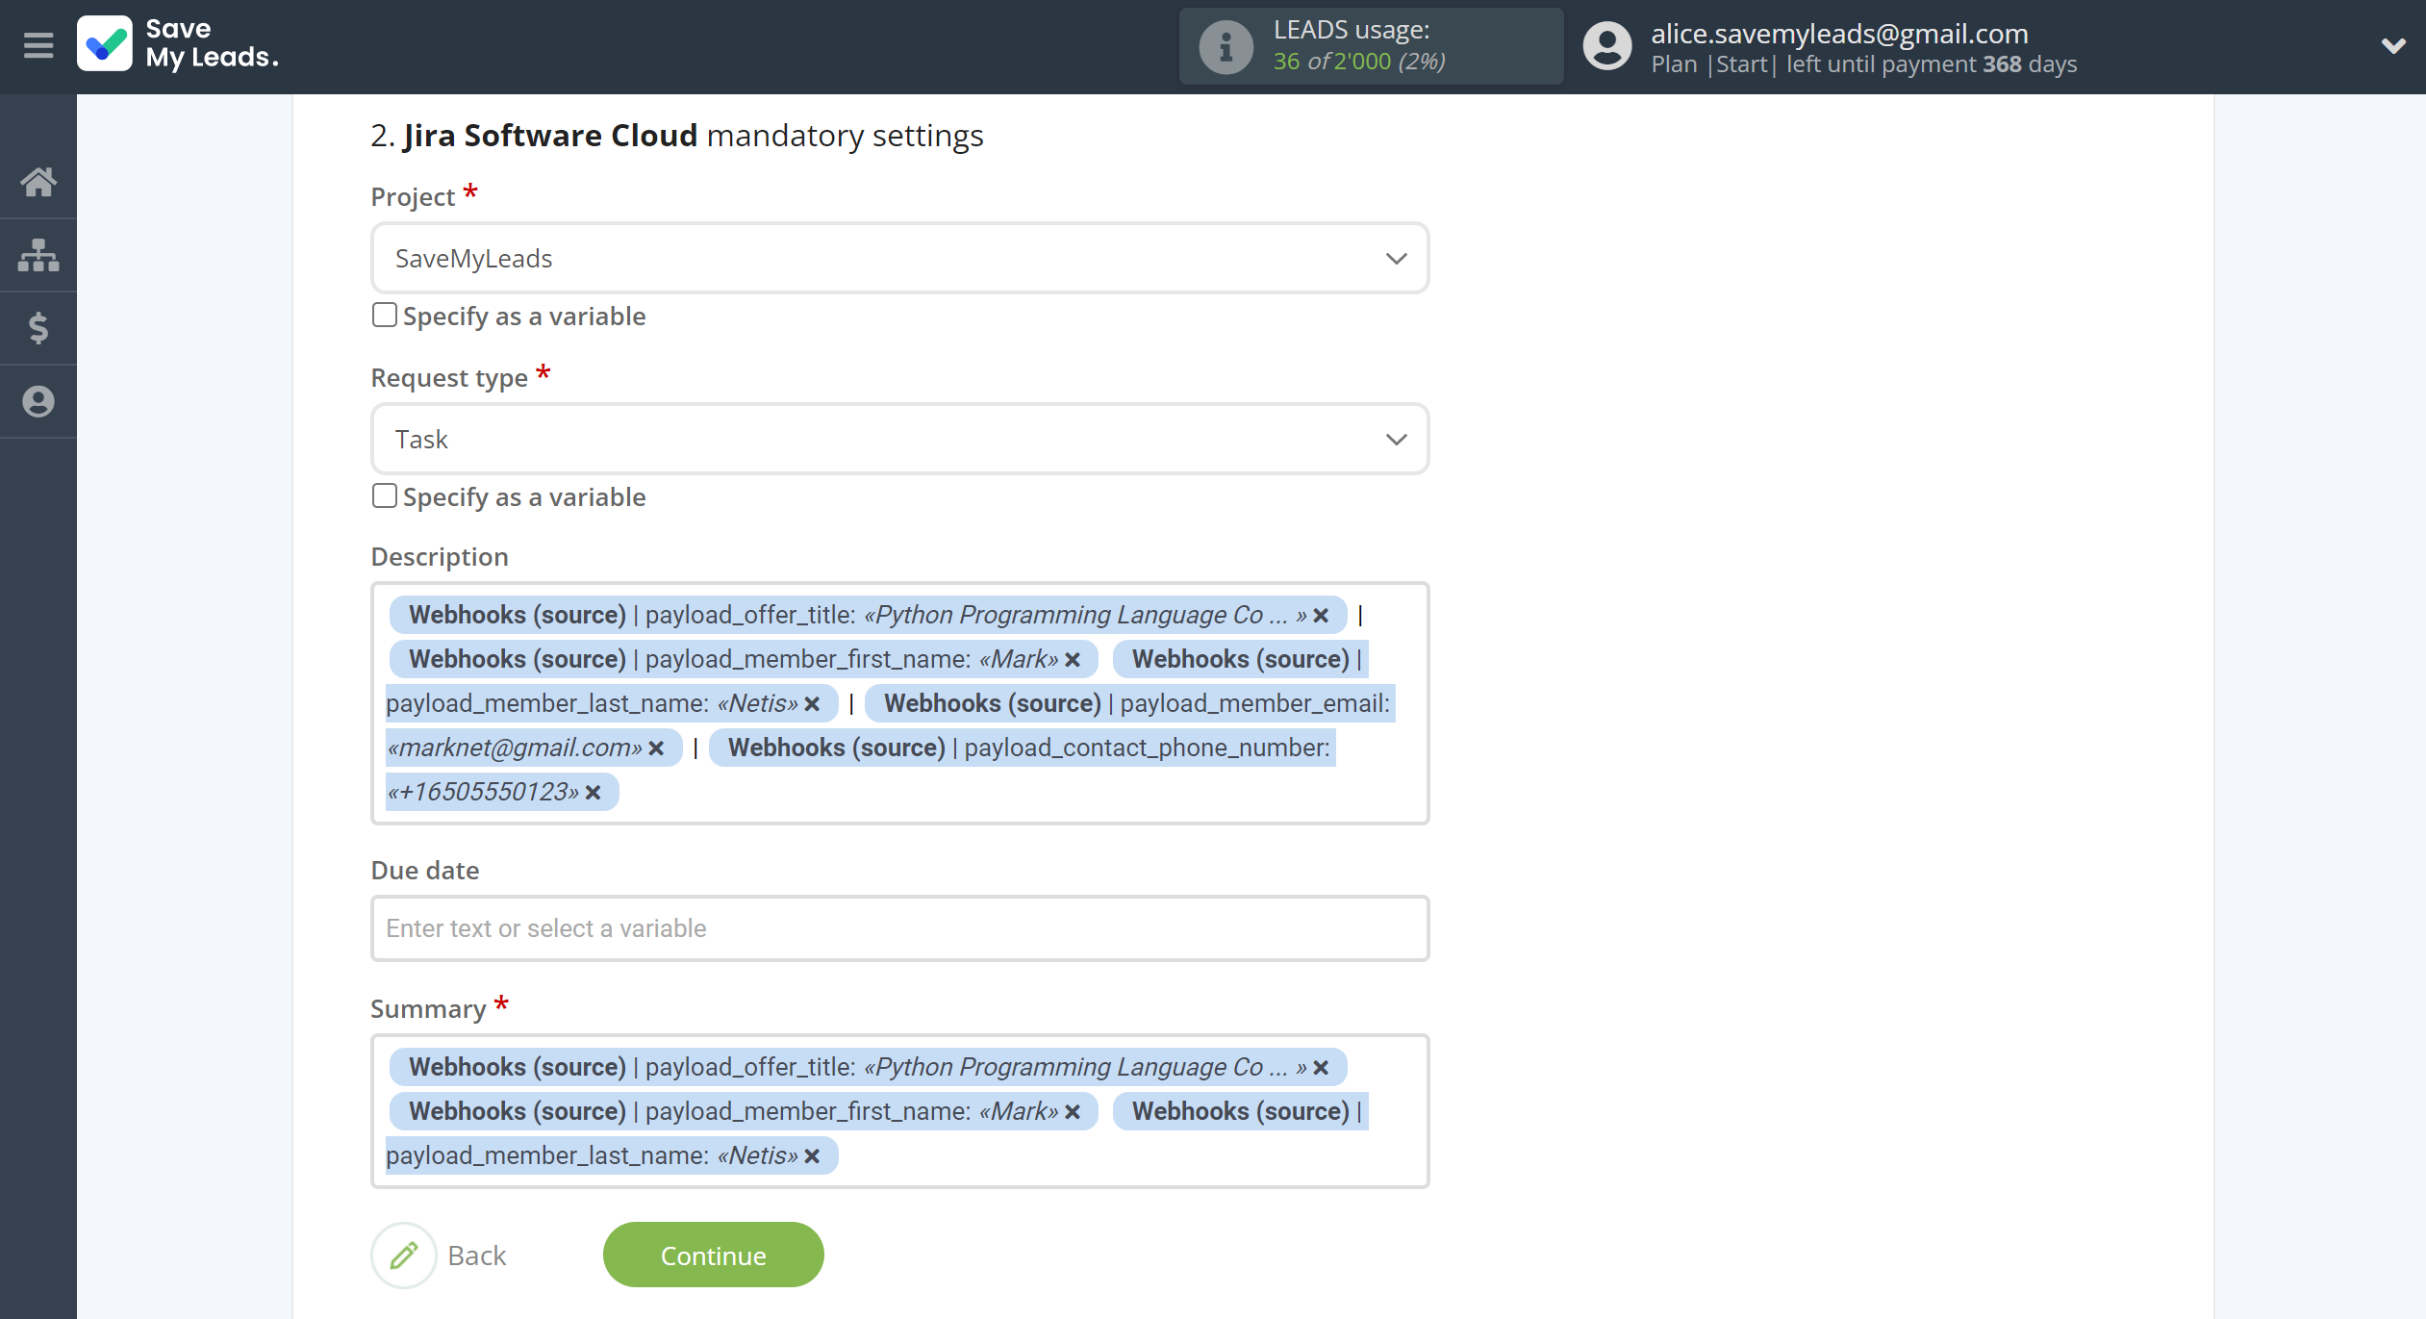Click into the Due date field

tap(899, 927)
